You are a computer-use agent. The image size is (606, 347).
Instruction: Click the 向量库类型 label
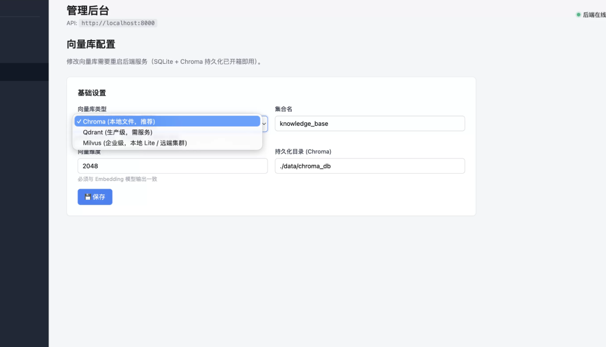[92, 109]
